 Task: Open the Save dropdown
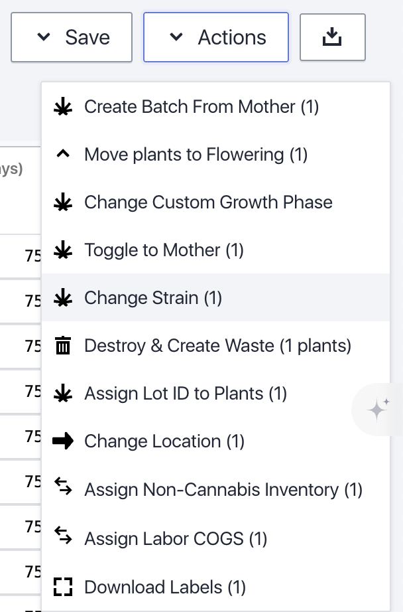pos(71,37)
